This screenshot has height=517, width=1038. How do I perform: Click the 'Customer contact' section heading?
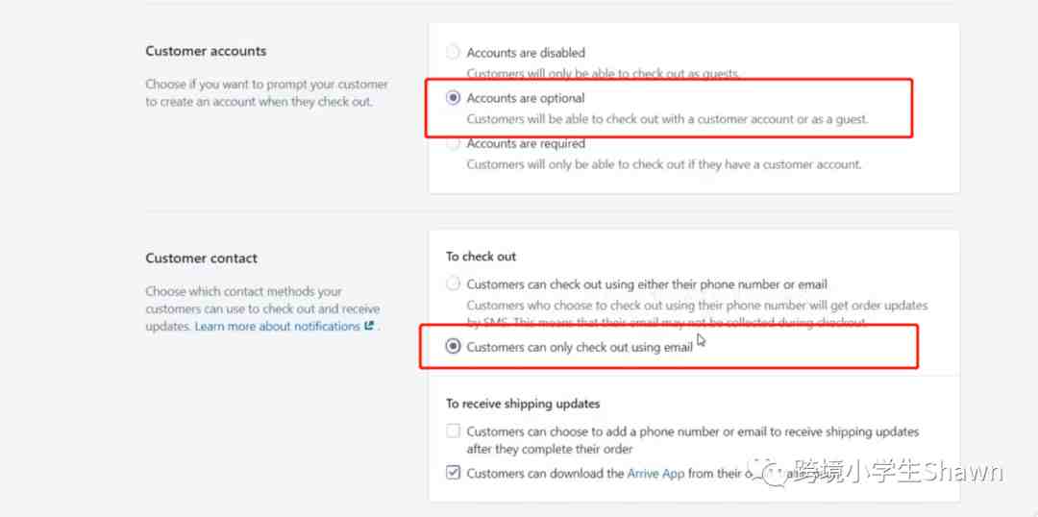[201, 258]
